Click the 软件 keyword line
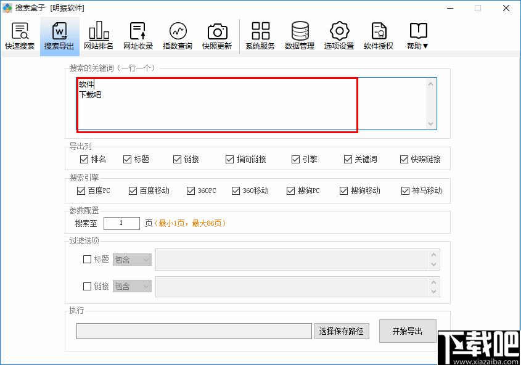 coord(86,84)
